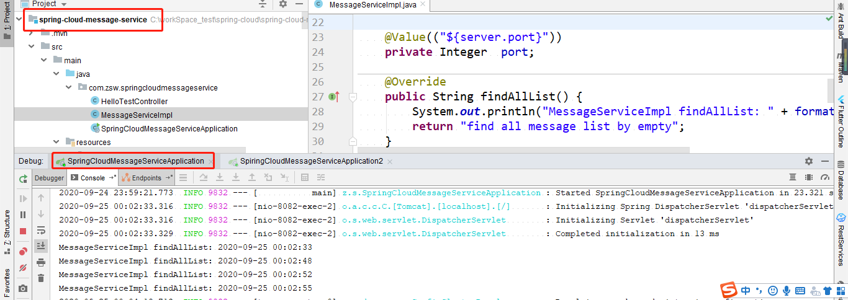Open Flutter Outline tool window

tap(841, 121)
